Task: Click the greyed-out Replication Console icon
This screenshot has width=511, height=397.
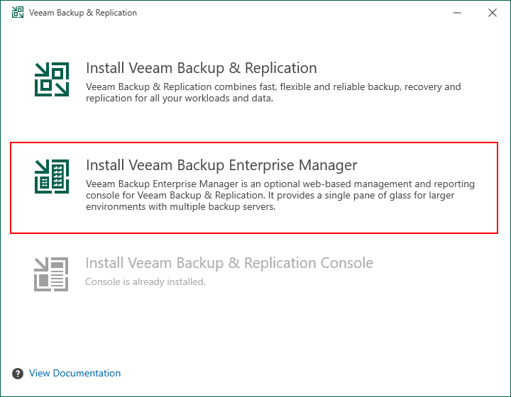Action: click(x=51, y=274)
